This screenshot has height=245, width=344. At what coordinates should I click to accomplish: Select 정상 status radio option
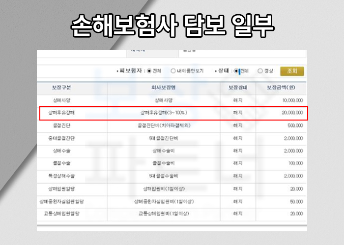pos(260,71)
